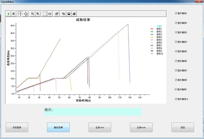This screenshot has width=204, height=139.
Task: Select legend entry 序号10
Action: [x=157, y=54]
